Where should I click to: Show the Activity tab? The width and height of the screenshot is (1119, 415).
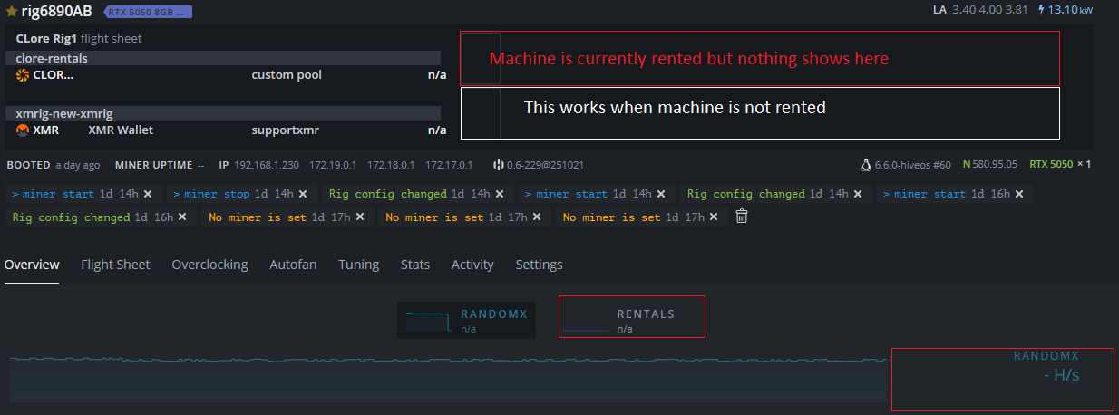472,265
